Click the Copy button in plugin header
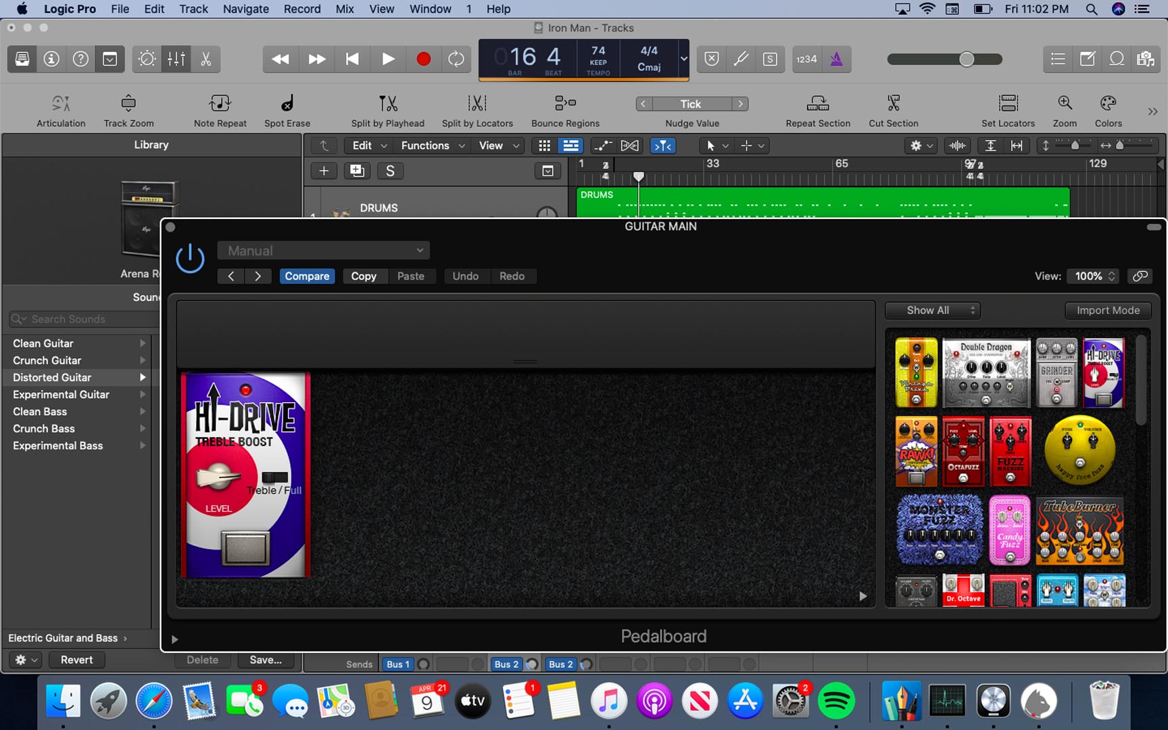The image size is (1168, 730). (363, 276)
